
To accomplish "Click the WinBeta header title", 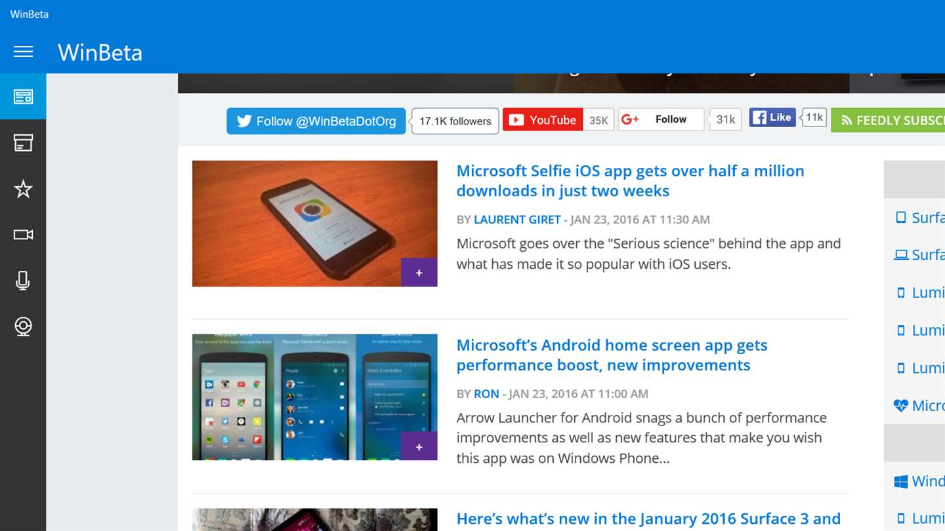I will pyautogui.click(x=100, y=52).
